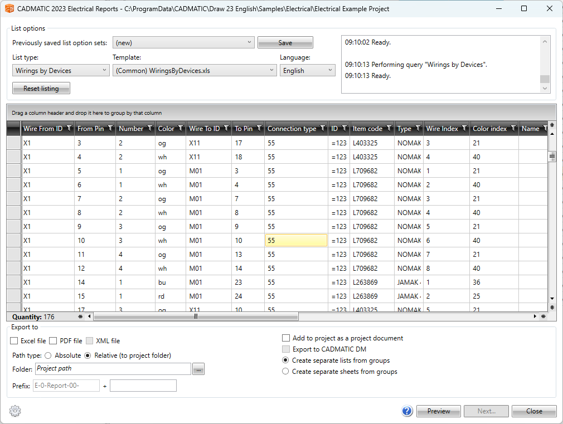Viewport: 563px width, 424px height.
Task: Open the List type dropdown
Action: 61,71
